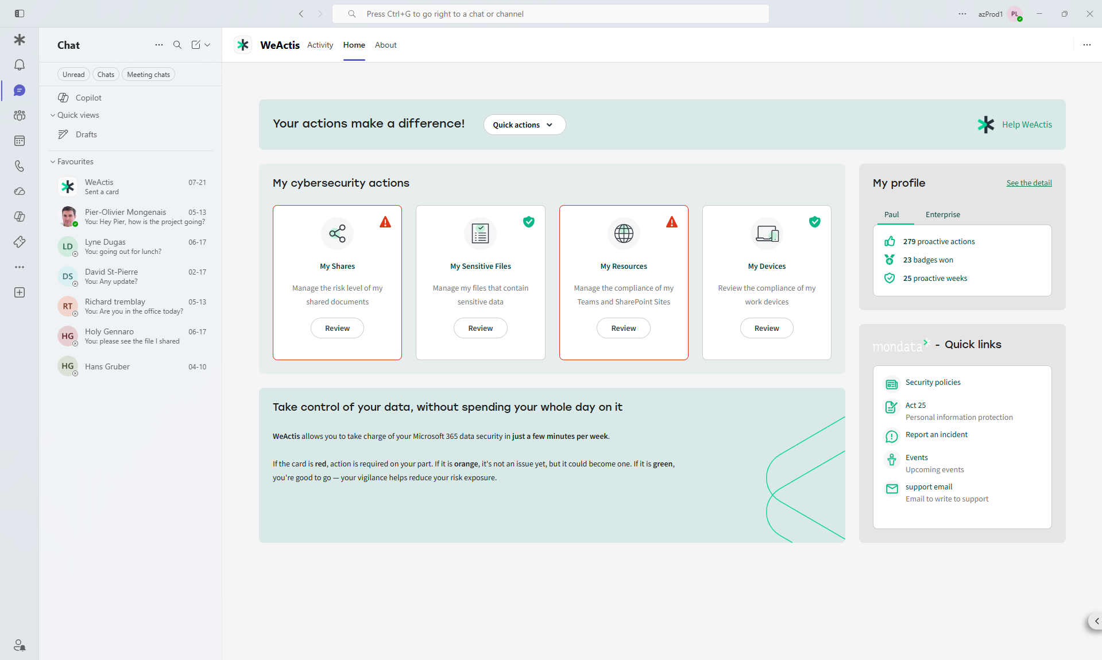Click the search box at the top
Screen dimensions: 1102x660
tap(550, 14)
